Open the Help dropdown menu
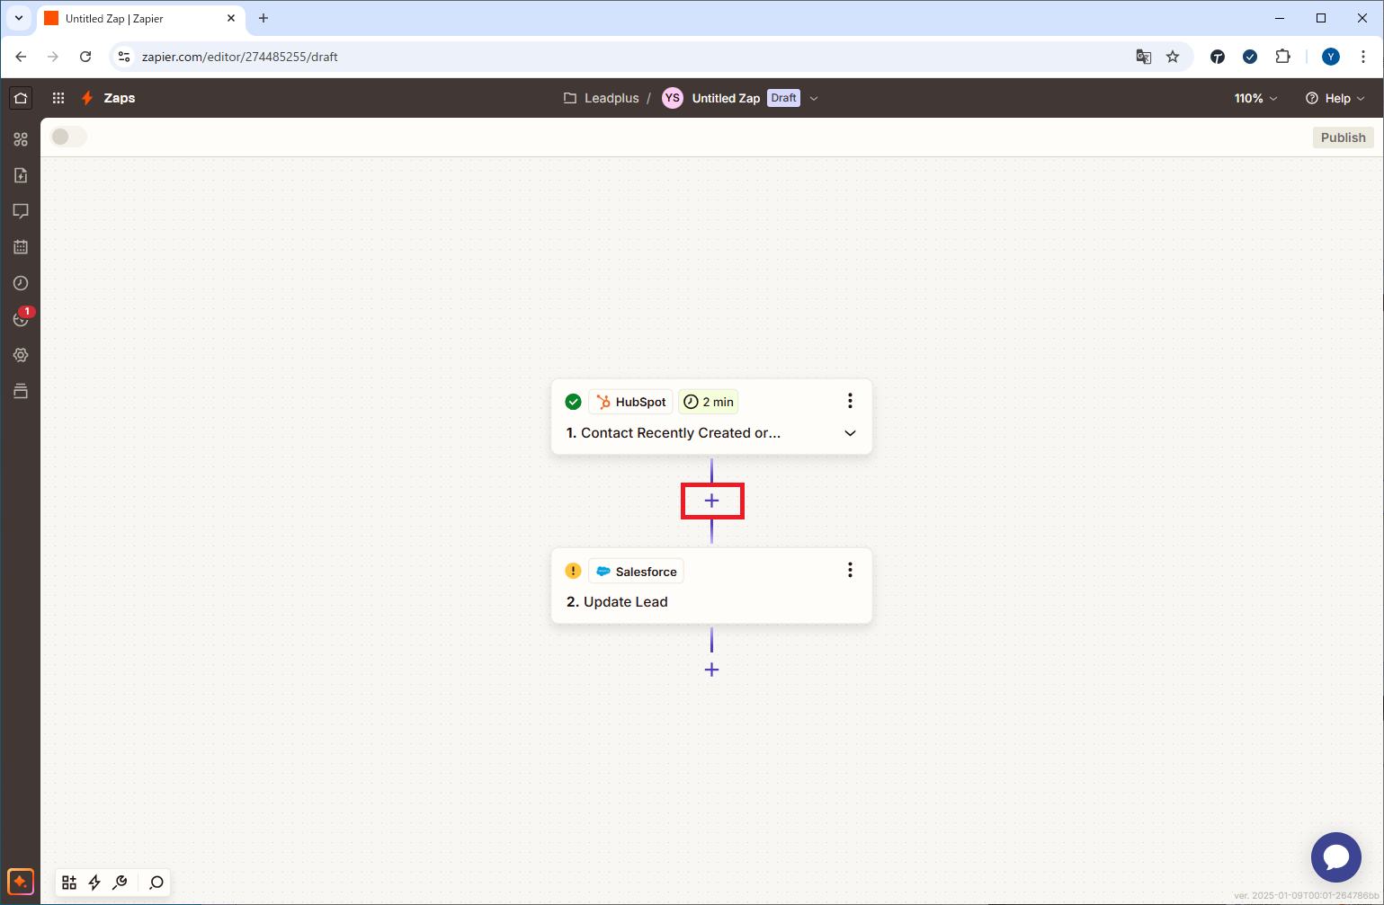This screenshot has width=1384, height=905. [1335, 98]
